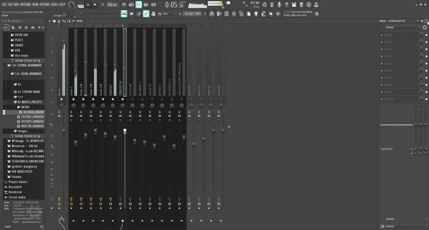Save project with floppy disk icon
The image size is (429, 230).
click(x=294, y=4)
